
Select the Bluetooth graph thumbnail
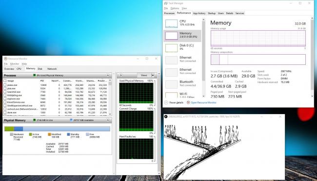pyautogui.click(x=172, y=84)
